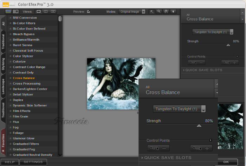Click remove control point button in enlarged inset
This screenshot has width=246, height=166.
[x=158, y=148]
